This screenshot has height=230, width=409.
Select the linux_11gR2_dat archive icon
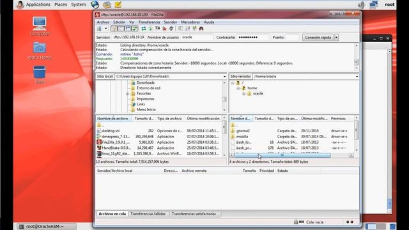pyautogui.click(x=99, y=154)
